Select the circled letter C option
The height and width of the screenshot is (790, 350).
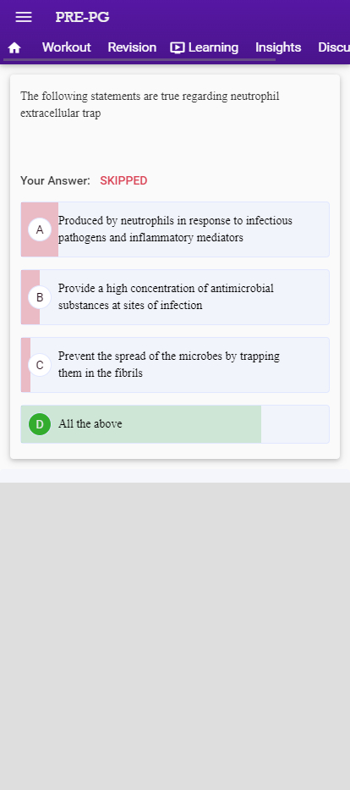40,365
